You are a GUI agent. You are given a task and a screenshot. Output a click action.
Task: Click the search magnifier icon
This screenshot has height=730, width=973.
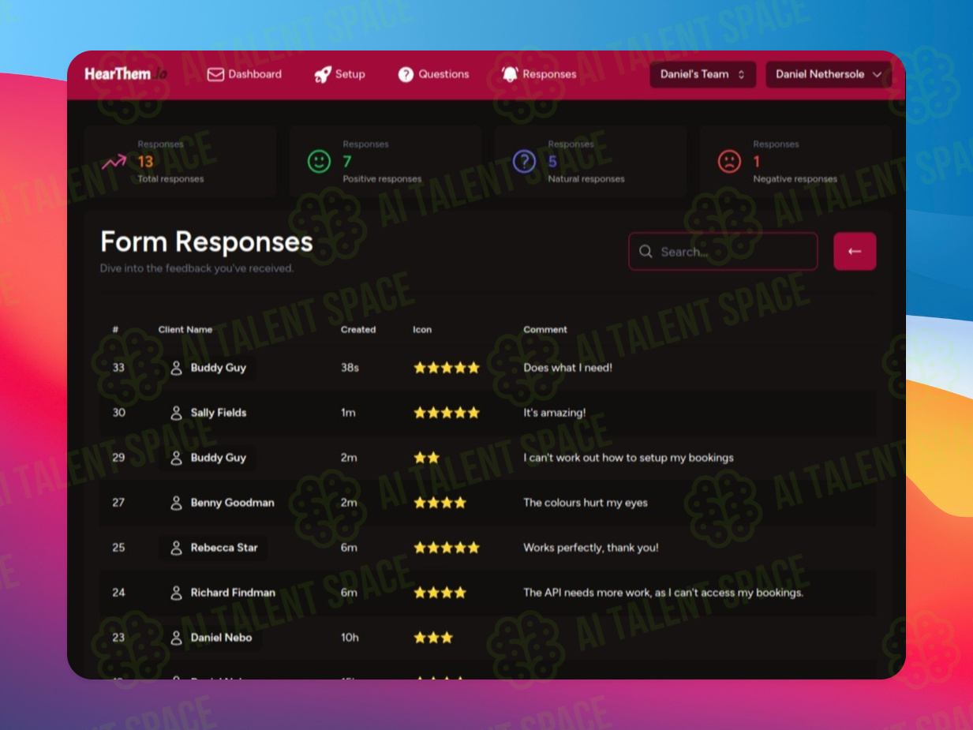point(646,252)
